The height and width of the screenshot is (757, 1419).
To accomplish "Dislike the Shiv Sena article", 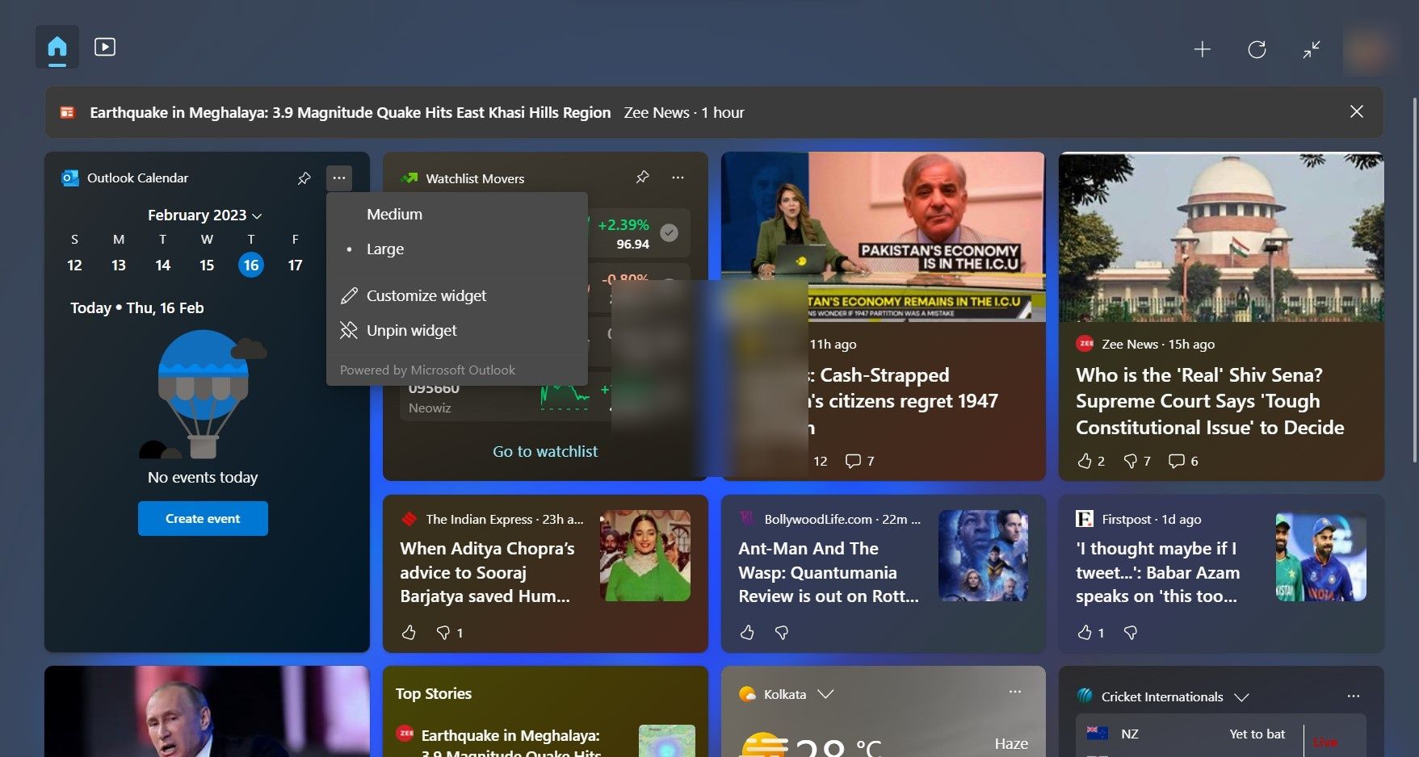I will click(1136, 461).
